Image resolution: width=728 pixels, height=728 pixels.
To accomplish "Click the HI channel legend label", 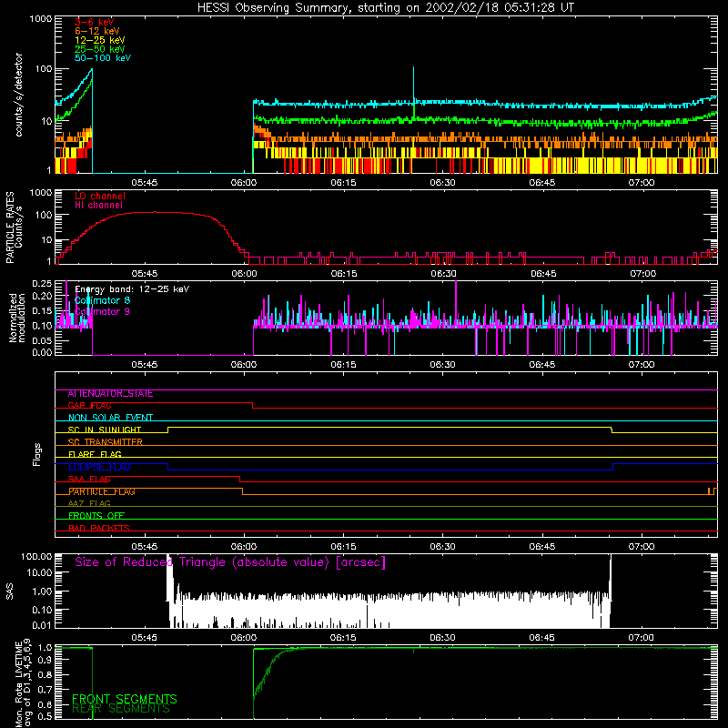I will point(98,206).
